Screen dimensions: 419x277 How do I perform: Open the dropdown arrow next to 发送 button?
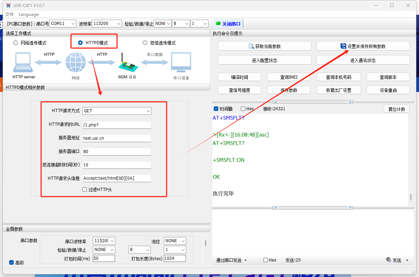[x=407, y=260]
